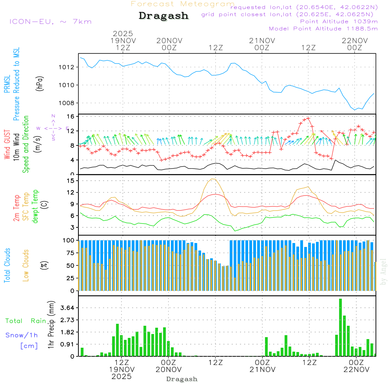Click the 22NOV 00Z bottom time label
Screen dimensions: 392x392
(x=356, y=366)
